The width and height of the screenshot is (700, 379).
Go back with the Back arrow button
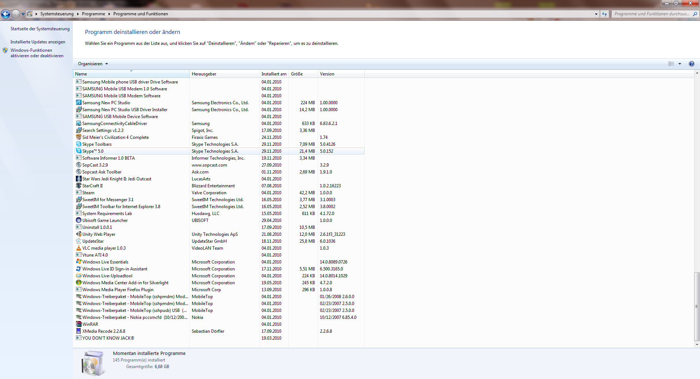pos(5,14)
